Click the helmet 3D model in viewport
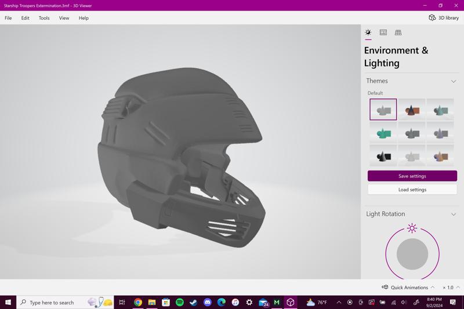Screen dimensions: 464x309 tap(181, 157)
